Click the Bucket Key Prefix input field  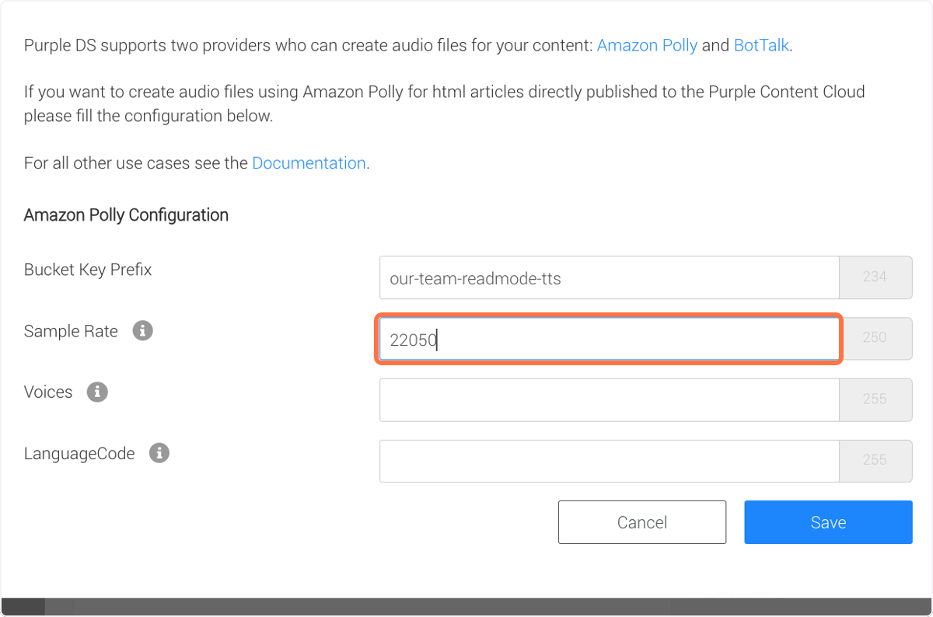click(610, 277)
